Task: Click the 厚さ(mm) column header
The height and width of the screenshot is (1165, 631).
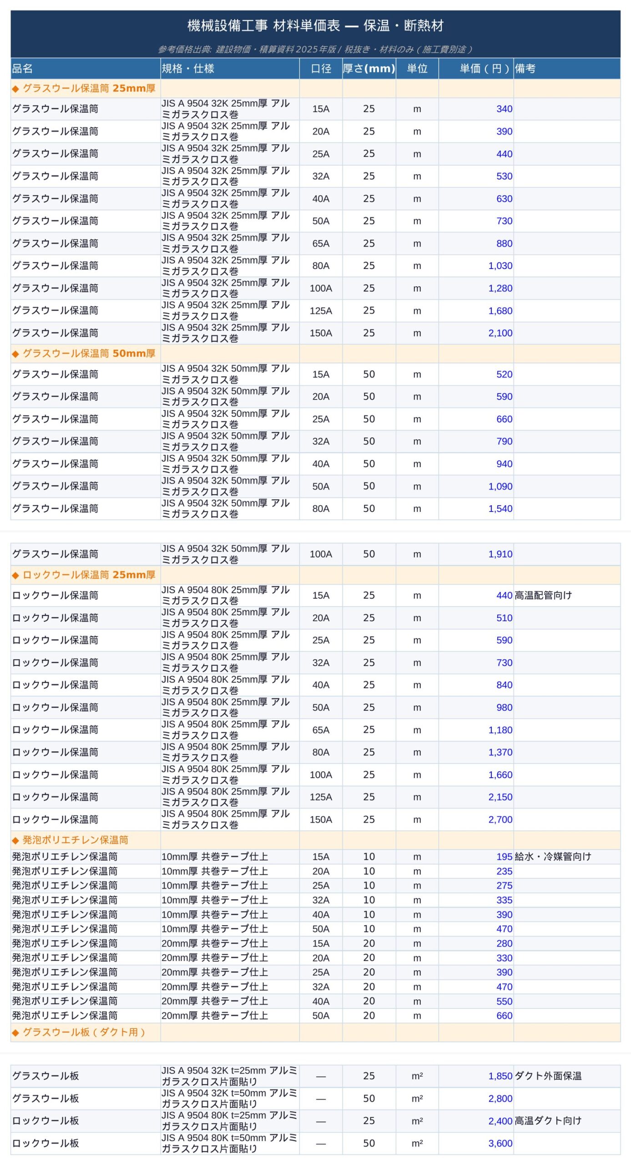Action: (x=369, y=69)
